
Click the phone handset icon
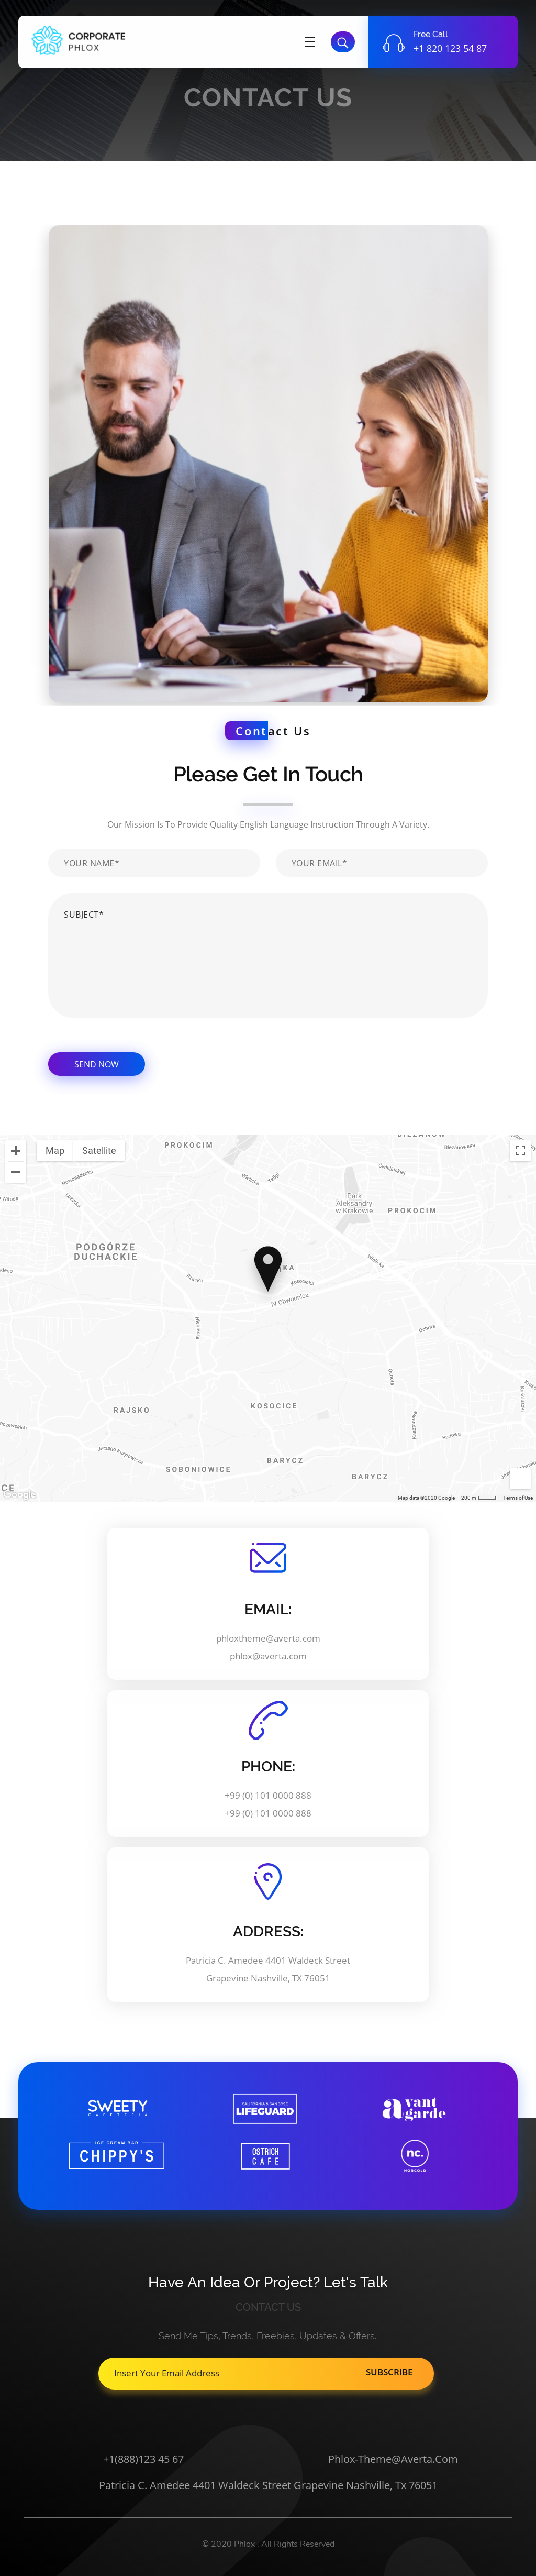268,1720
